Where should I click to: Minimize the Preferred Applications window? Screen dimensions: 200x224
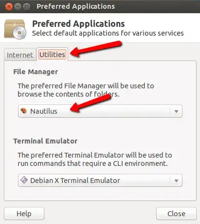click(x=18, y=7)
